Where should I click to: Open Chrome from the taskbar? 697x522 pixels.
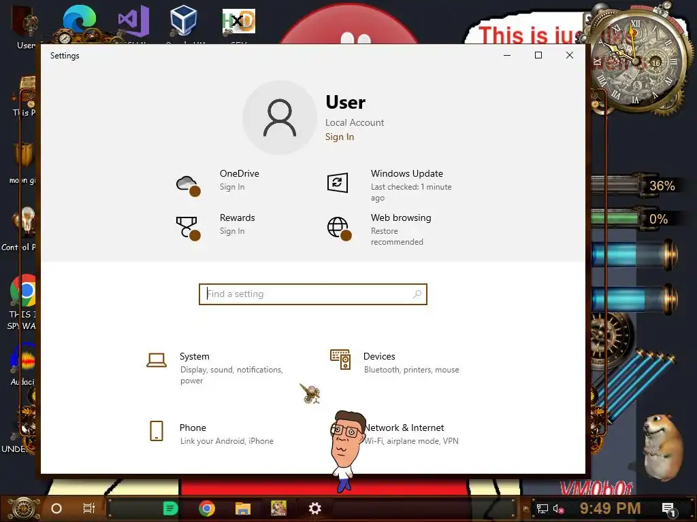click(207, 508)
